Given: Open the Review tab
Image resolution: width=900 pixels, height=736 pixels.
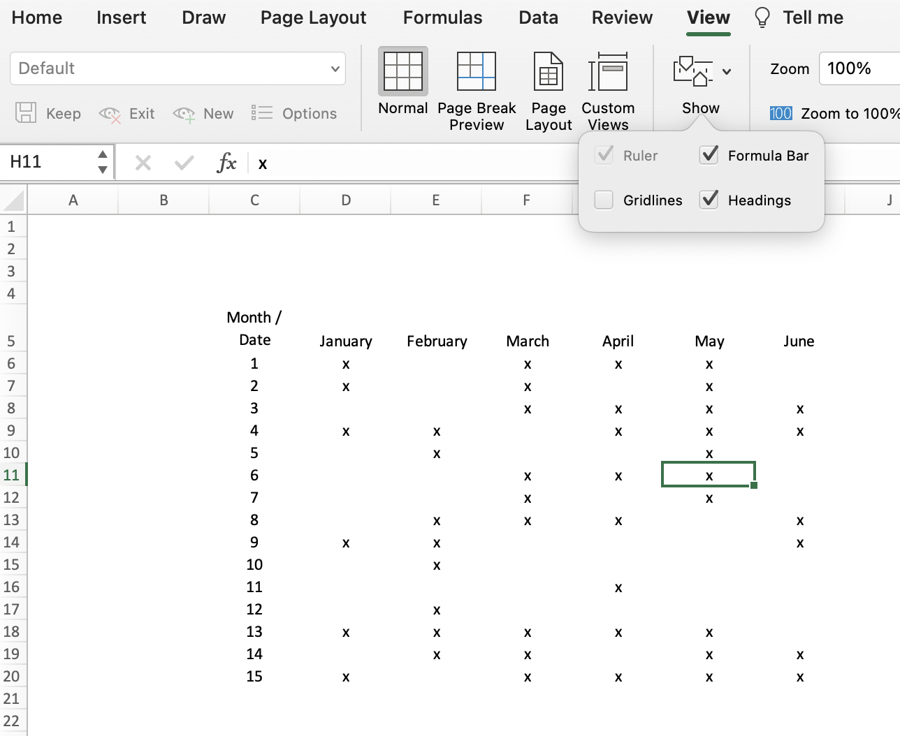Looking at the screenshot, I should pos(622,17).
